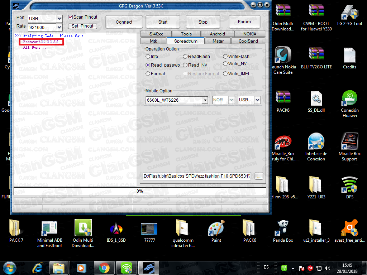Click the 'Password1: 1122' log line

(x=40, y=42)
